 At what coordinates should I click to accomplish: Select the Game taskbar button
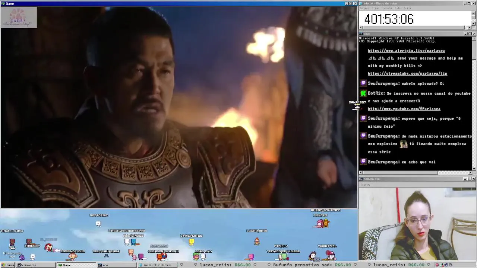(76, 265)
